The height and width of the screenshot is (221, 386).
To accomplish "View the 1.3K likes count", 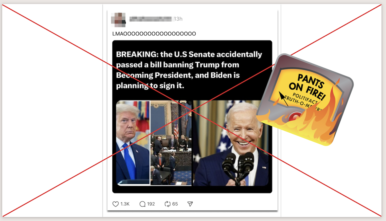I will [125, 204].
